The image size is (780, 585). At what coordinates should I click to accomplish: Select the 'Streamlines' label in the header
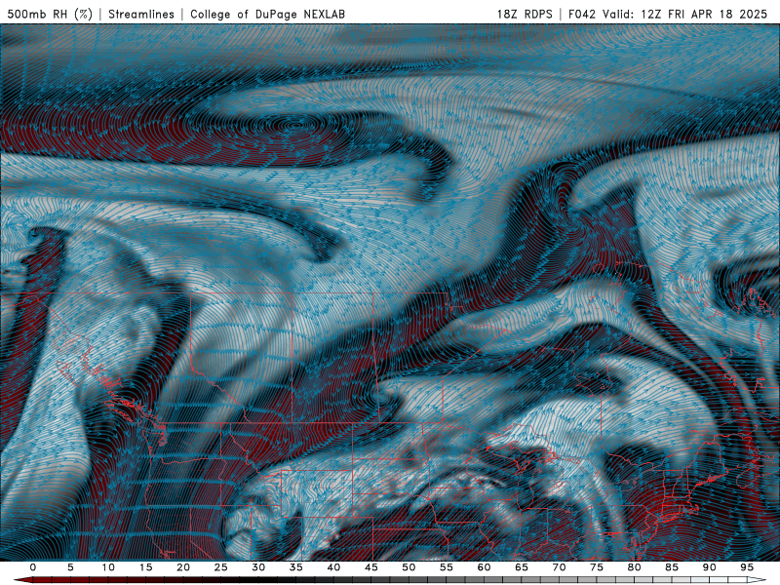[141, 14]
